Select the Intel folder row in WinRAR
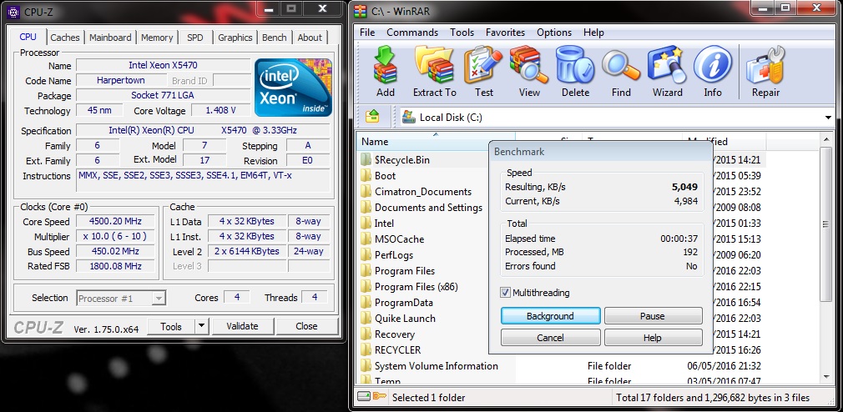Screen dimensions: 843x412 pos(384,224)
